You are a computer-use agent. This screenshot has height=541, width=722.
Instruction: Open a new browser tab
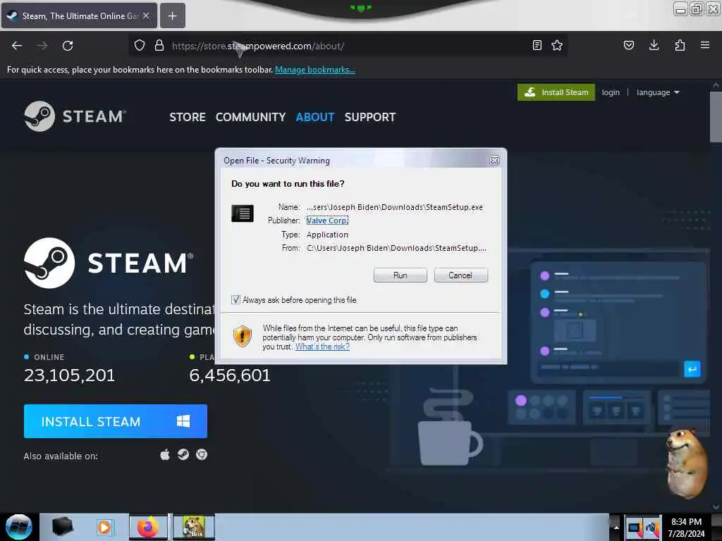172,16
